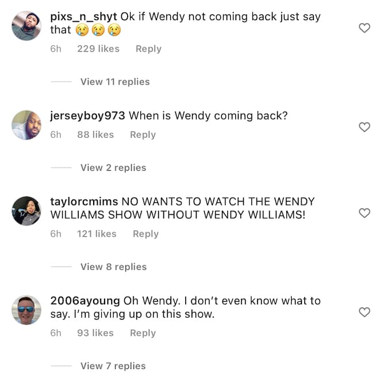This screenshot has height=381, width=391.
Task: Open pixs_n_shyt profile picture
Action: (26, 26)
